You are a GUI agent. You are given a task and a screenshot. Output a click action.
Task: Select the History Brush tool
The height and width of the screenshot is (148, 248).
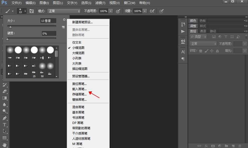(x=5, y=85)
